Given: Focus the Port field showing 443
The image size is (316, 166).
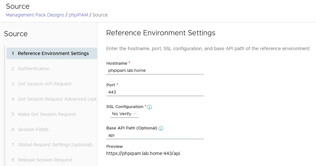Looking at the screenshot, I should click(x=155, y=92).
